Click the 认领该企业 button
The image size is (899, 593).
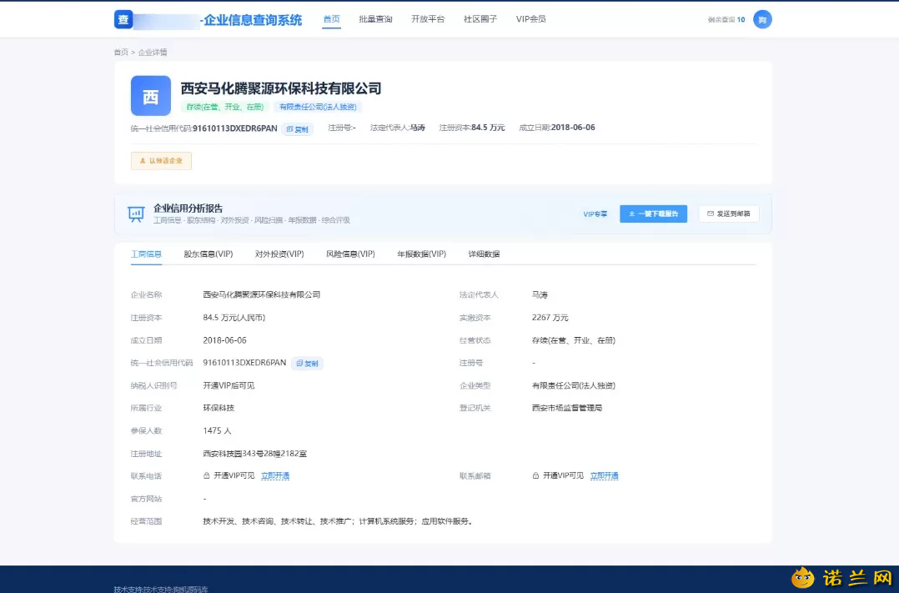pos(161,161)
